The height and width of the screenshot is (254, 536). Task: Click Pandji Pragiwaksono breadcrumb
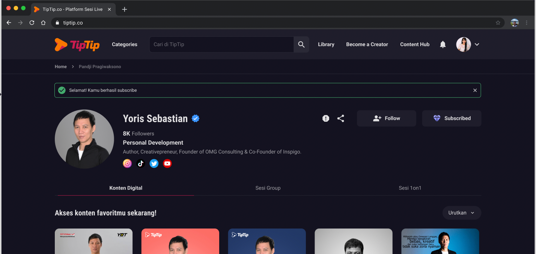(x=100, y=67)
